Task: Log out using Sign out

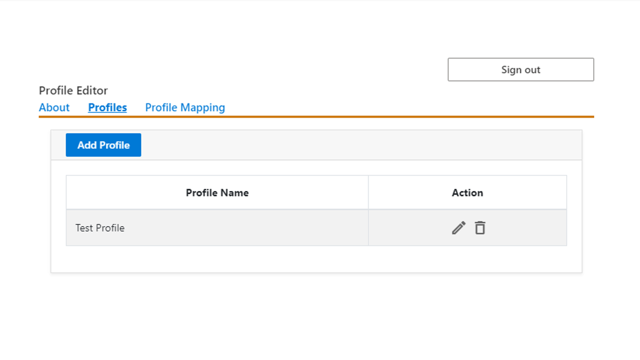Action: click(521, 70)
